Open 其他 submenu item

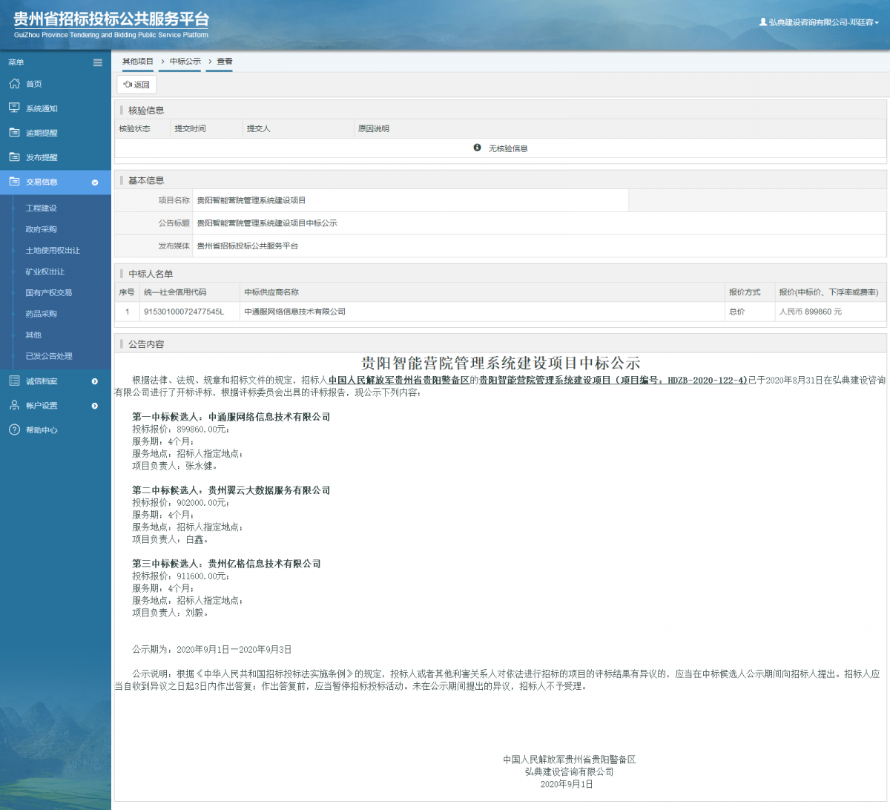pos(33,335)
